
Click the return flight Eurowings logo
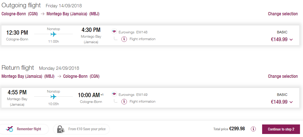click(114, 94)
